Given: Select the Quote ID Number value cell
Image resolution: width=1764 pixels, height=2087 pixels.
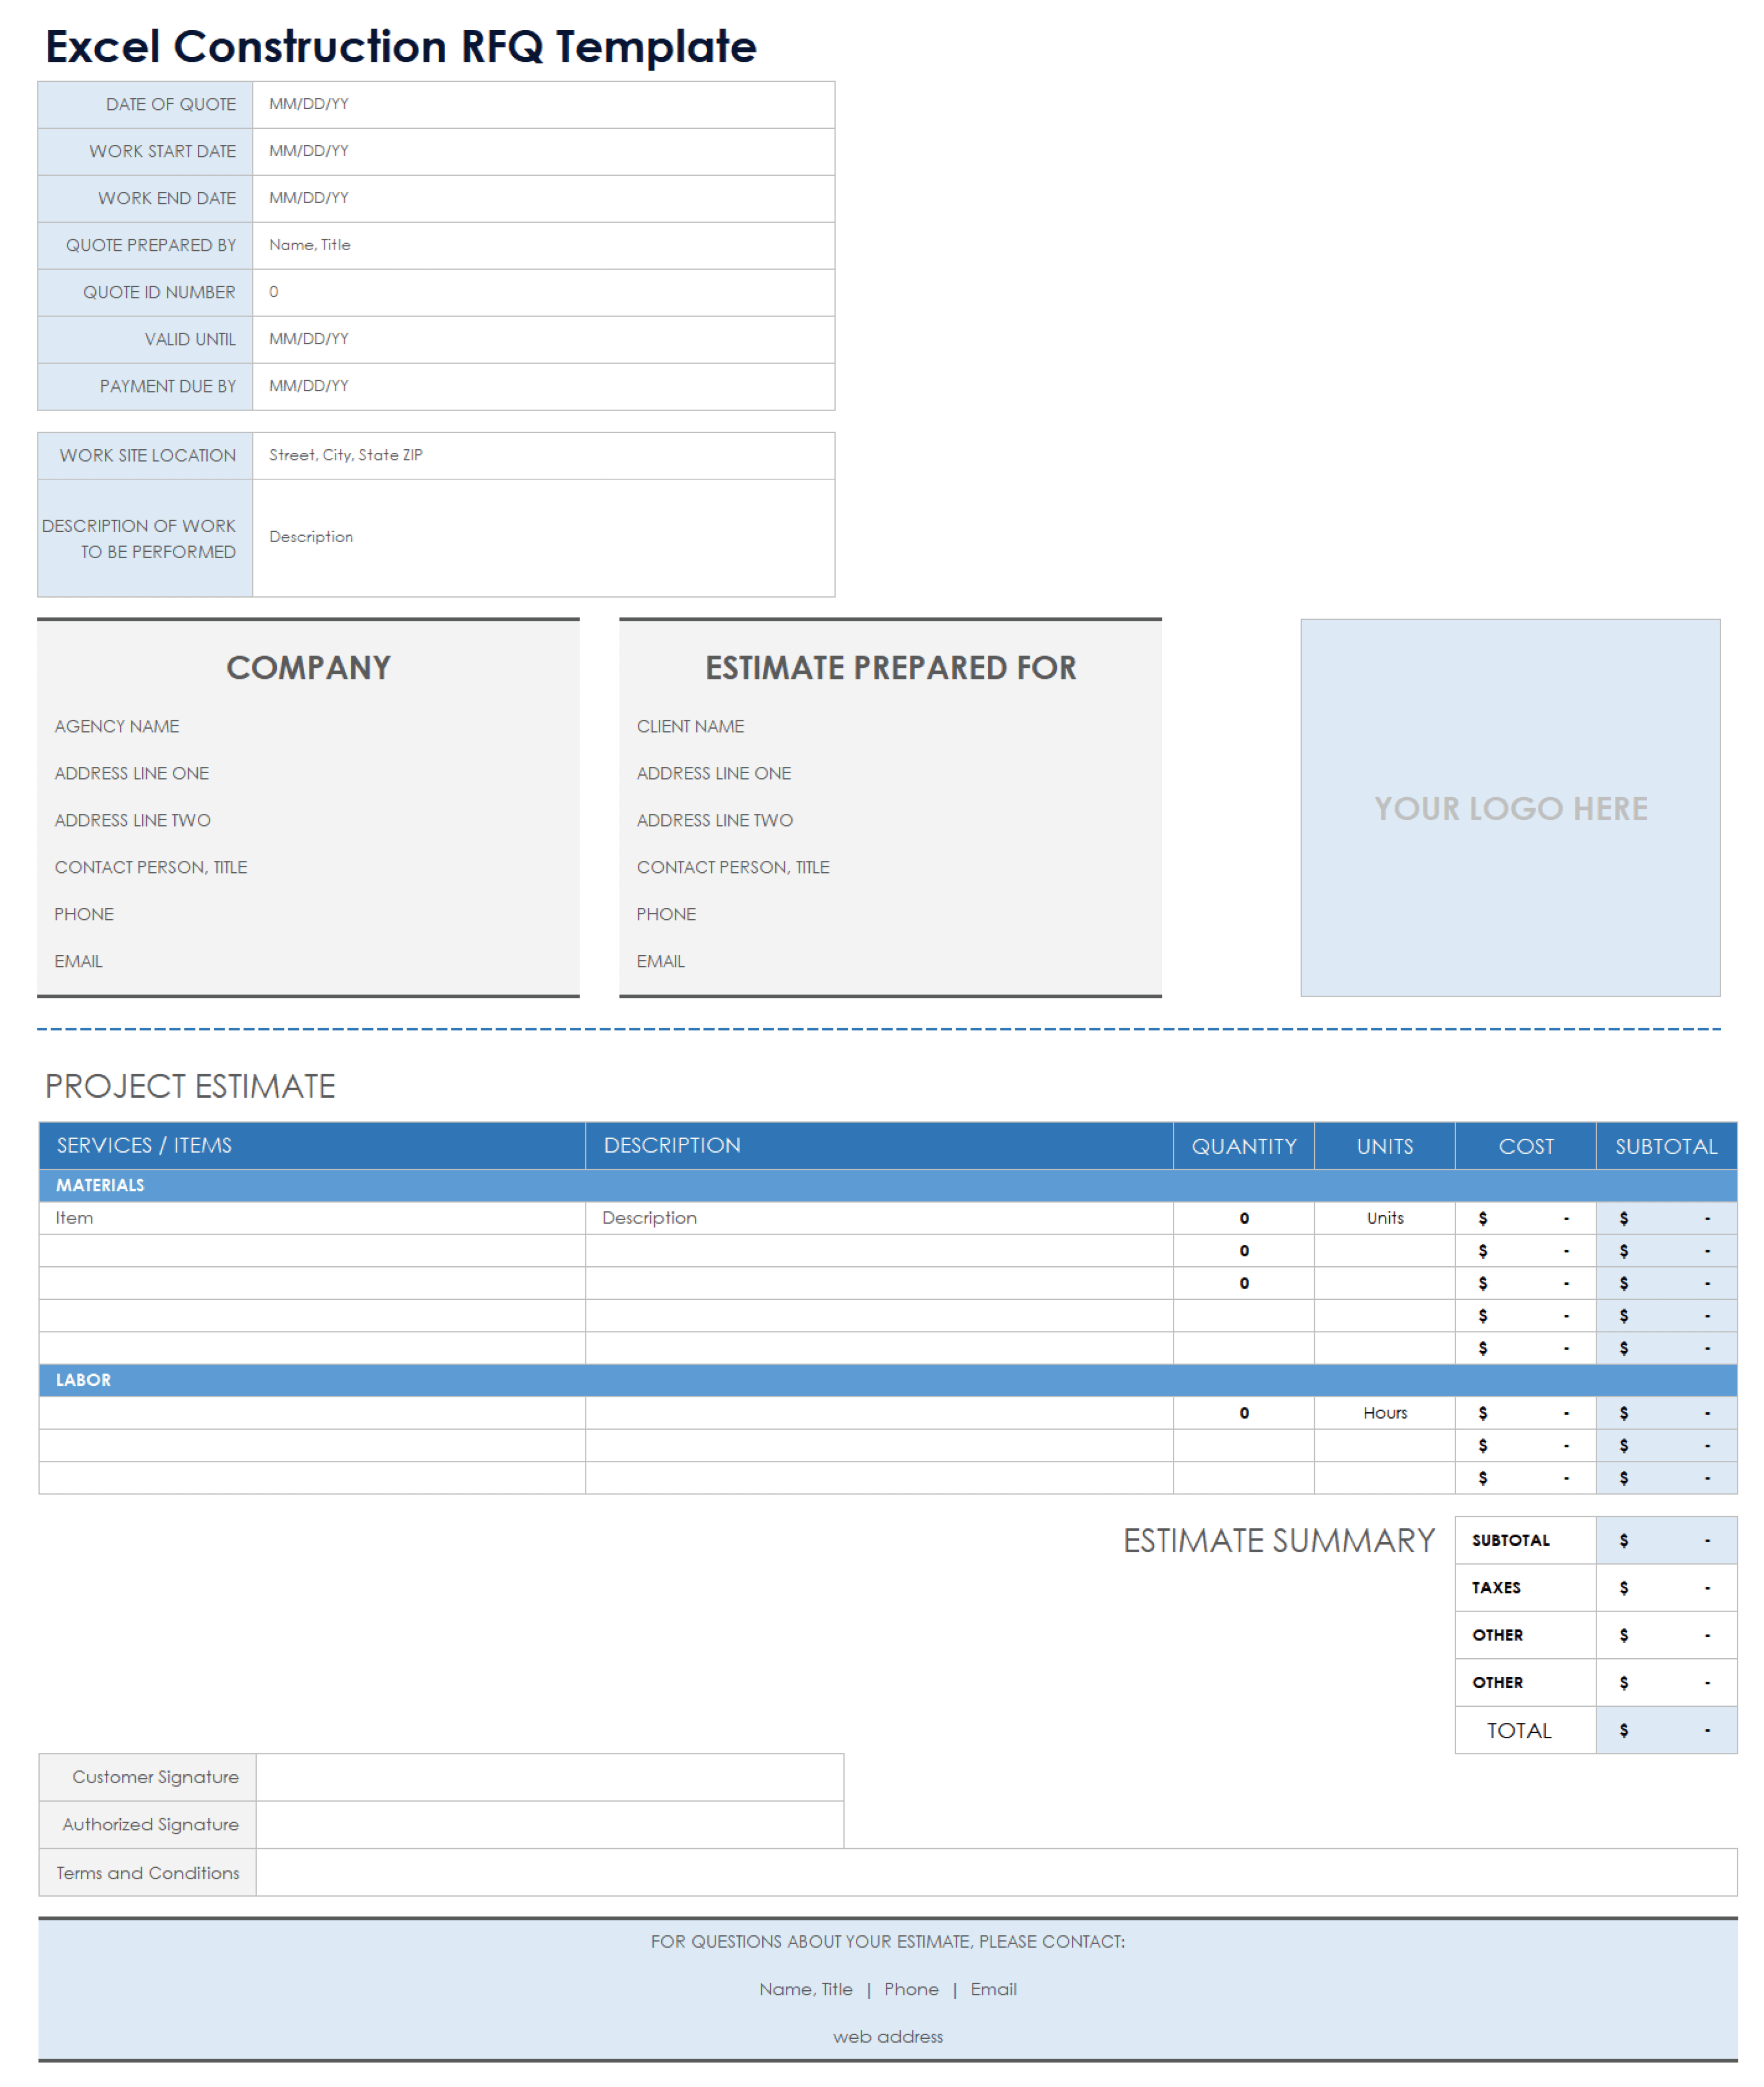Looking at the screenshot, I should click(x=543, y=292).
